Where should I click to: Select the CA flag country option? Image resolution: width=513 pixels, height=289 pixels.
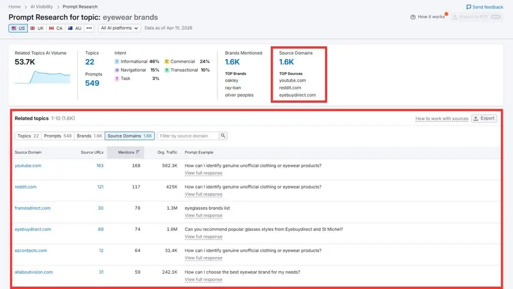point(56,28)
